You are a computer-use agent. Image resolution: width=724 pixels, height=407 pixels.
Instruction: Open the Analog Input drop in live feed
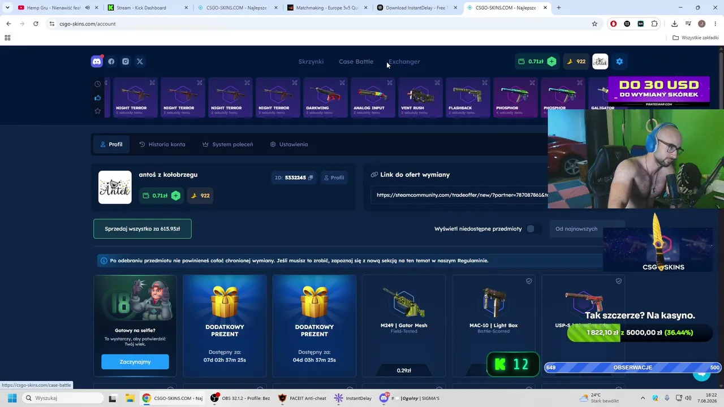pyautogui.click(x=373, y=97)
